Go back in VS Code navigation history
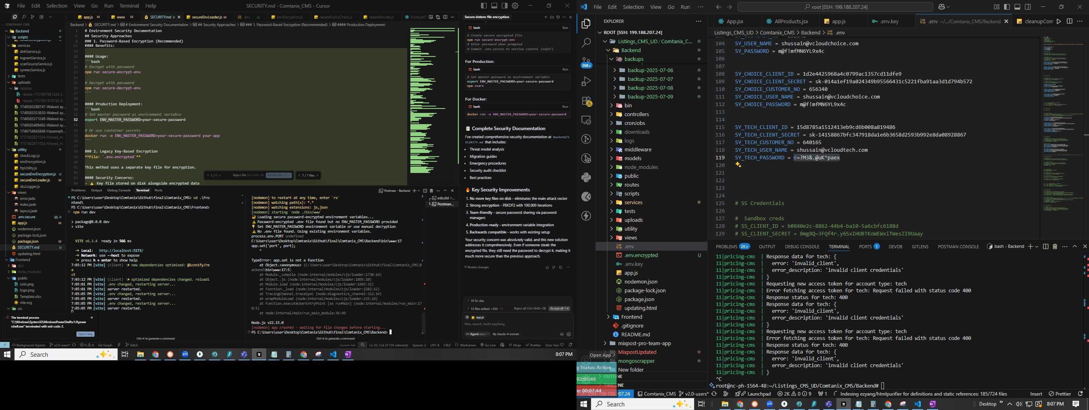This screenshot has width=1089, height=410. pos(719,7)
